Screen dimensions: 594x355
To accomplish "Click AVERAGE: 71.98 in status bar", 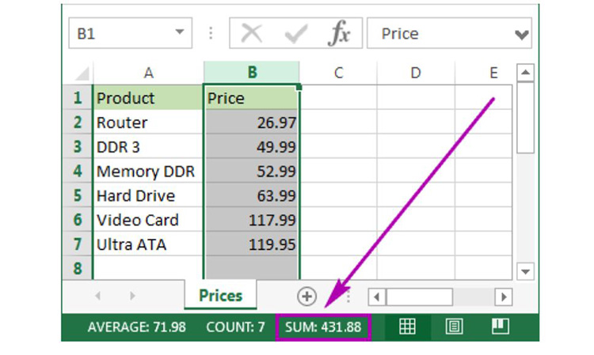I will (x=137, y=327).
